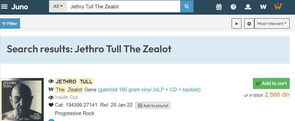Screen dimensions: 295x121
Task: Play all results with the play button
Action: (237, 24)
